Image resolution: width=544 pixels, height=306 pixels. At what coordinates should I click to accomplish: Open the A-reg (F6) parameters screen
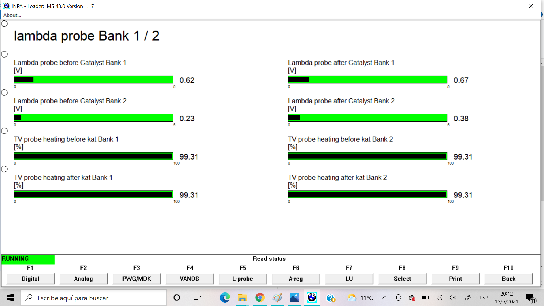(x=295, y=278)
